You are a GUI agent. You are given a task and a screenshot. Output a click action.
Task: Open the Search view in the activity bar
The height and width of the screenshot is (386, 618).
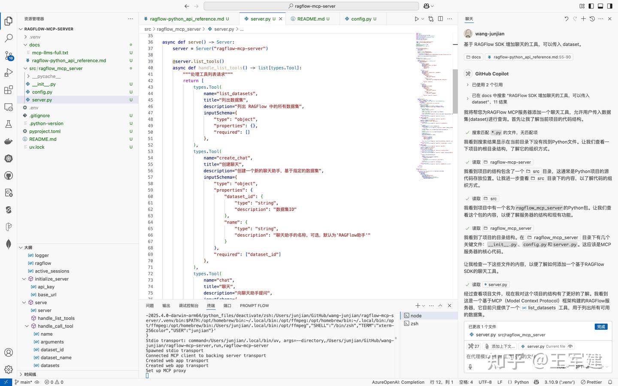pos(8,38)
